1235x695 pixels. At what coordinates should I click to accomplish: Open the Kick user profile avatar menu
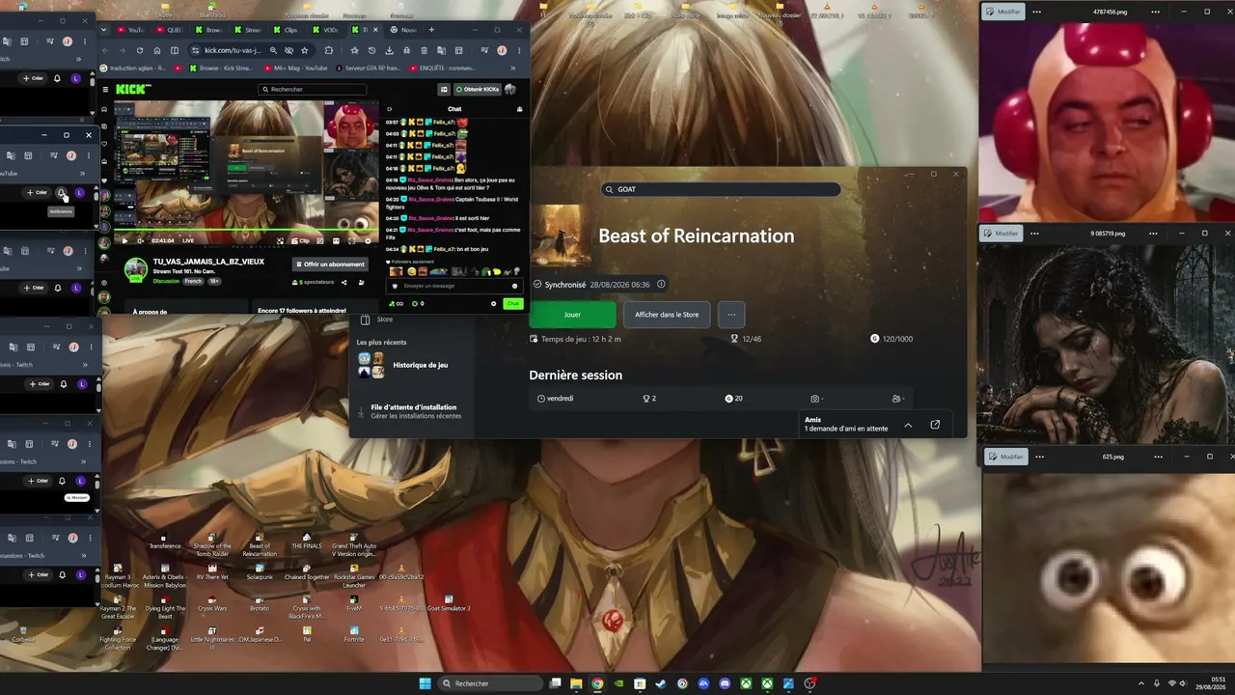[510, 89]
